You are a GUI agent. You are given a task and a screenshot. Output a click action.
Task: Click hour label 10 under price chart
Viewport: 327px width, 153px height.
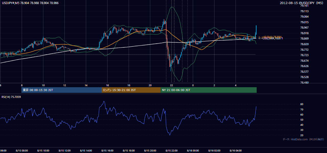pyautogui.click(x=43, y=85)
